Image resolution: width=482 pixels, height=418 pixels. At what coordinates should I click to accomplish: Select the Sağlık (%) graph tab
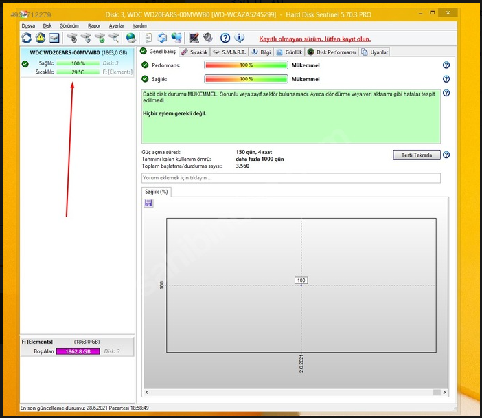pyautogui.click(x=157, y=192)
